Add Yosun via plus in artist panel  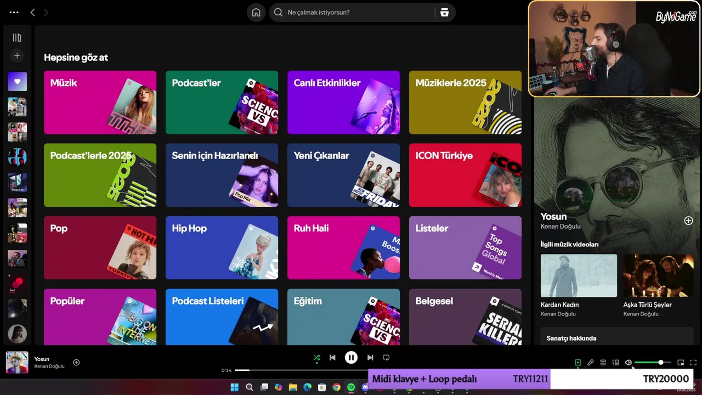pyautogui.click(x=688, y=221)
